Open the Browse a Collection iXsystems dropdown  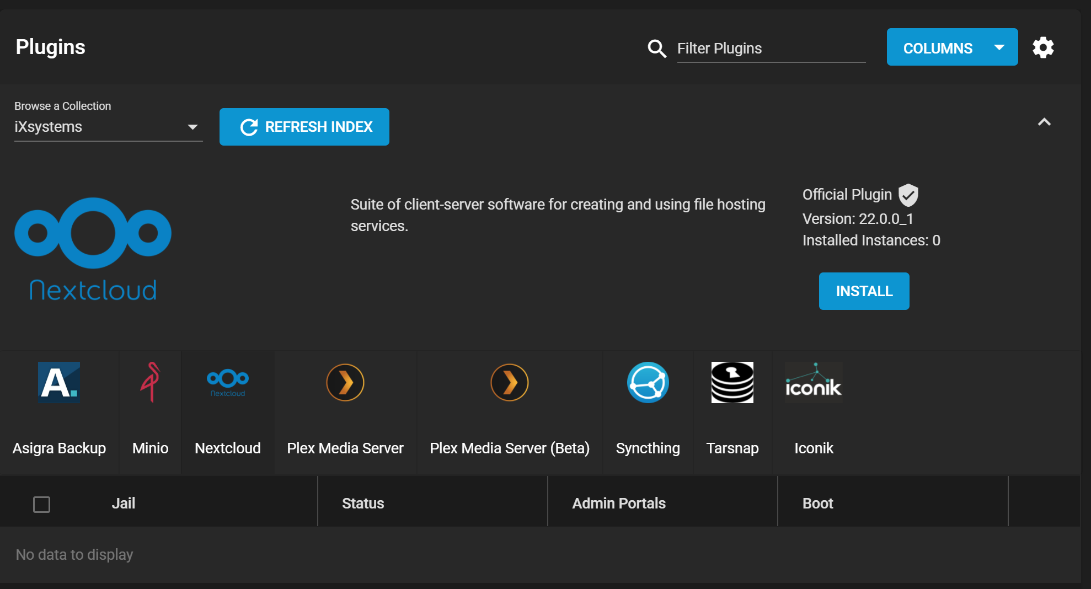pos(108,127)
